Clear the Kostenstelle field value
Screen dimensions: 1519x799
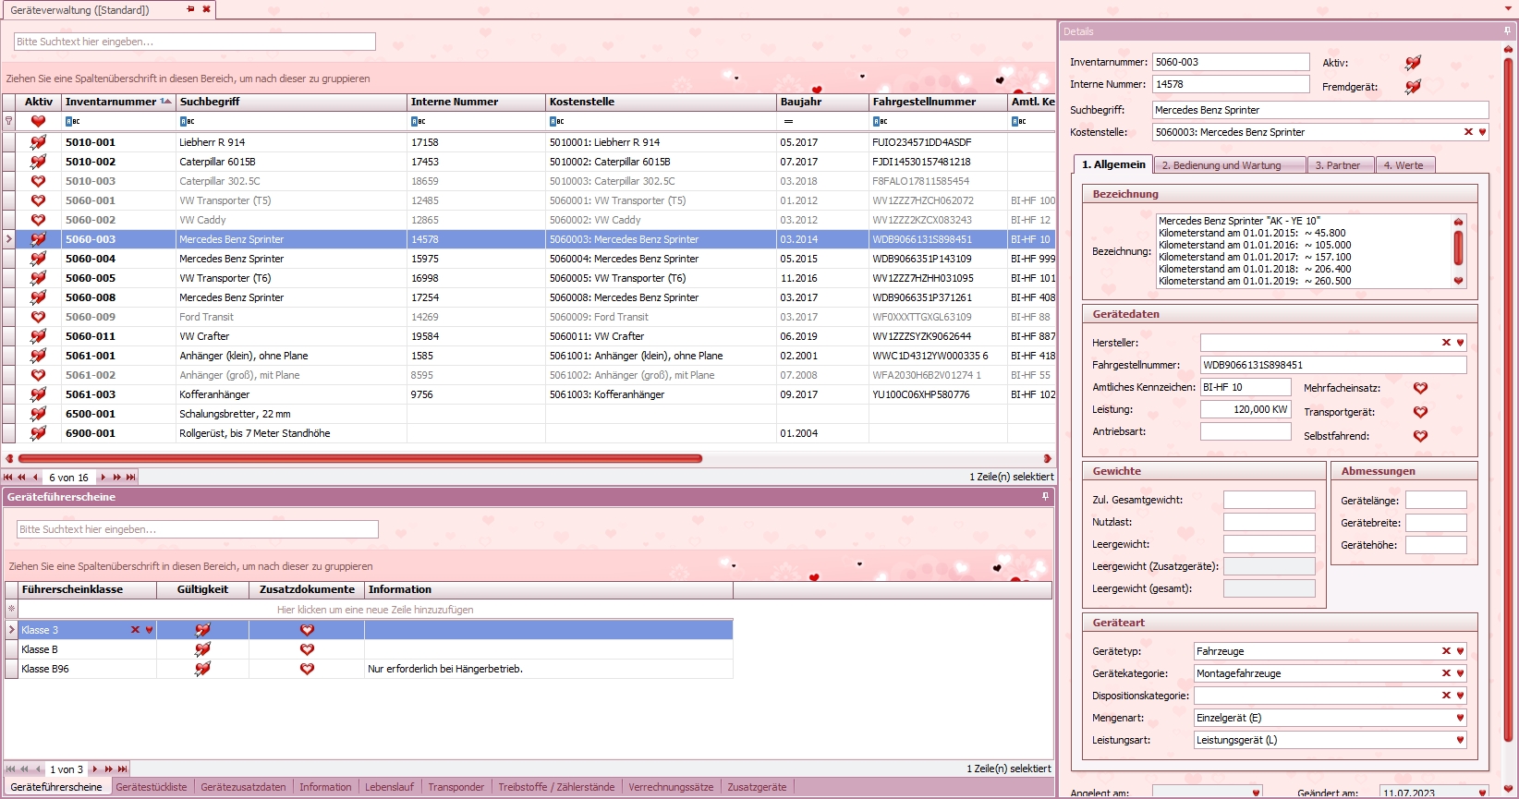tap(1468, 132)
